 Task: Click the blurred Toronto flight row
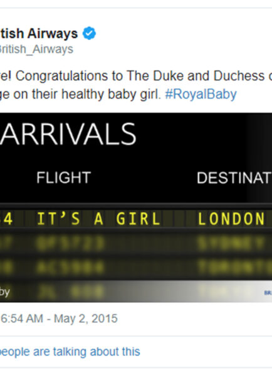(136, 267)
